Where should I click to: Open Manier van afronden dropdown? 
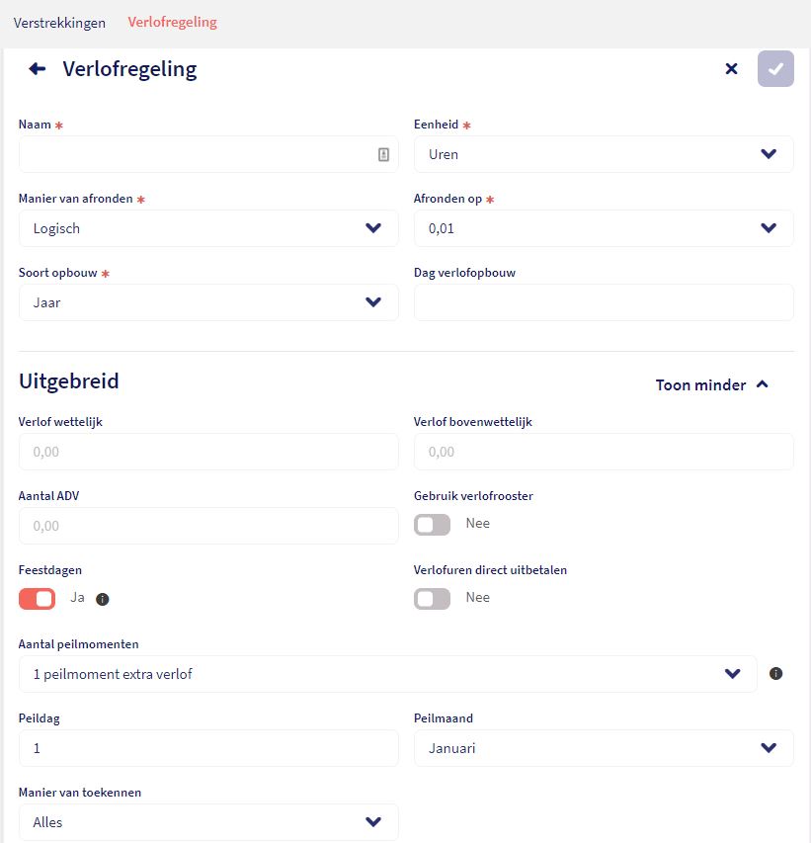click(x=208, y=228)
